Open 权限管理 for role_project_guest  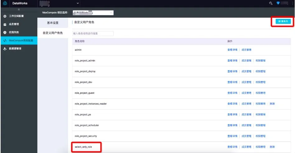tap(260, 93)
